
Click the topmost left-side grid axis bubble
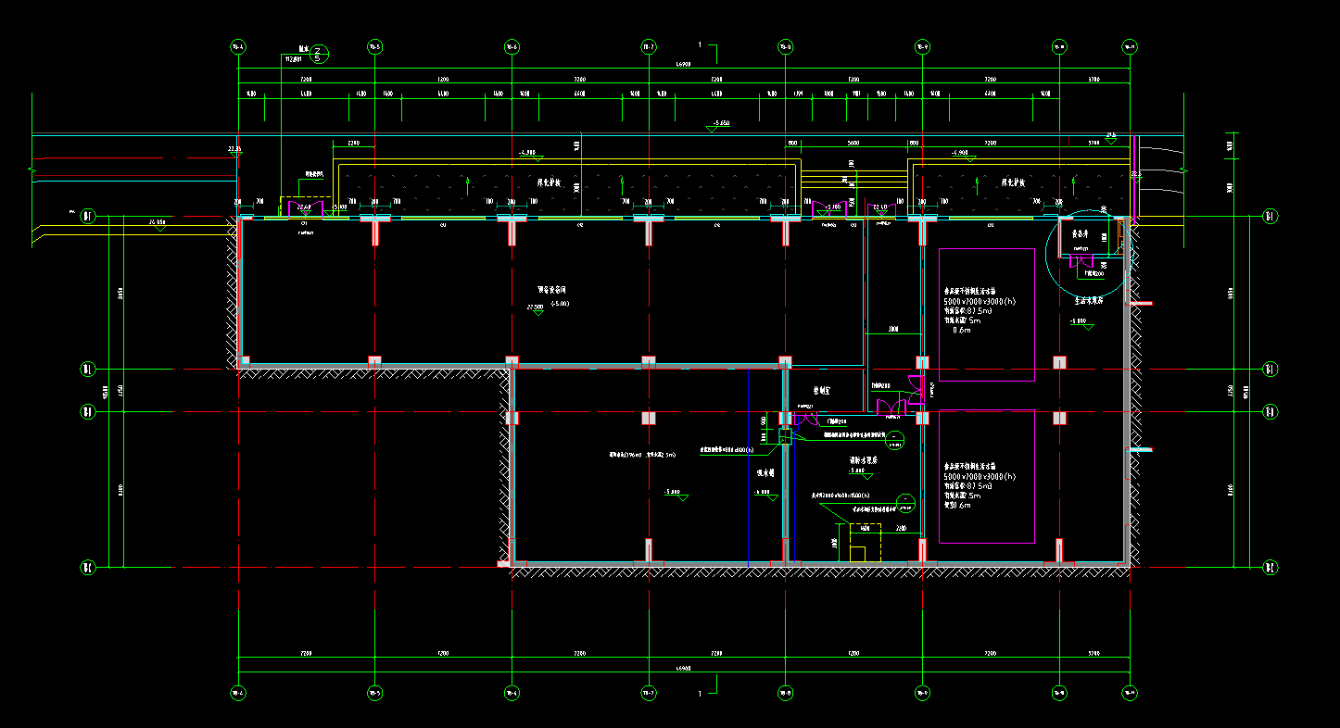point(88,217)
